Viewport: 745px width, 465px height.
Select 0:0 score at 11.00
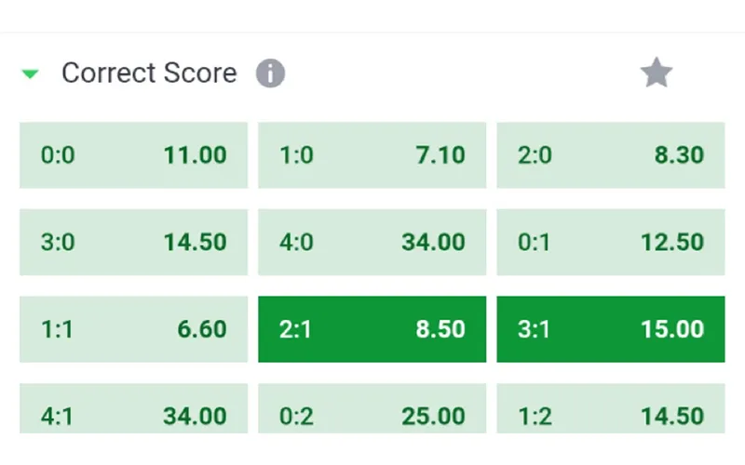(133, 155)
